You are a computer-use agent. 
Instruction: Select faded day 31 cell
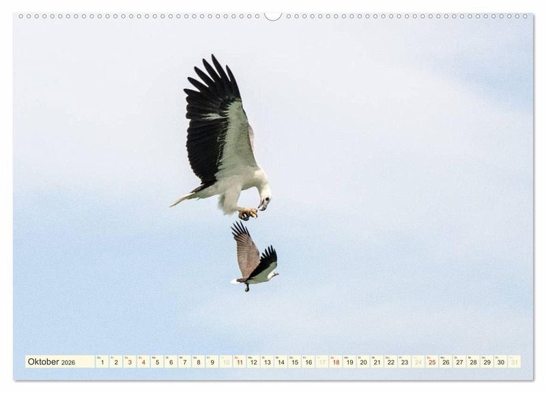[x=515, y=362]
